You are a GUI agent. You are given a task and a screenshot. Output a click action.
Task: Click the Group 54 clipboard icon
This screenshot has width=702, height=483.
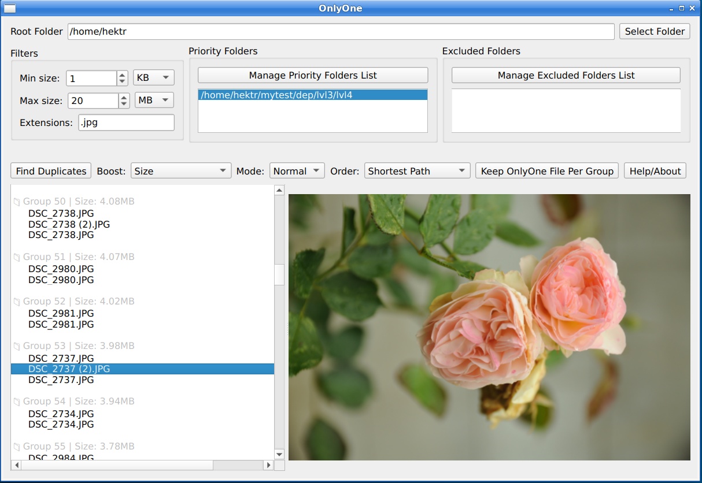point(18,401)
